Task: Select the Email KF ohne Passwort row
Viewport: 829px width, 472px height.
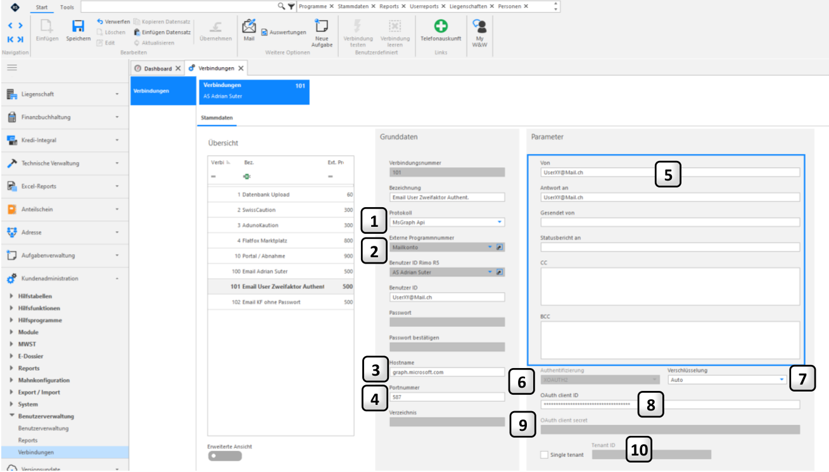Action: 281,302
